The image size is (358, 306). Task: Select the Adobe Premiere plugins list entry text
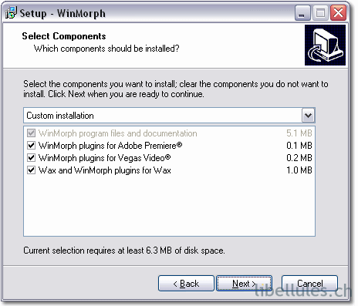[110, 146]
